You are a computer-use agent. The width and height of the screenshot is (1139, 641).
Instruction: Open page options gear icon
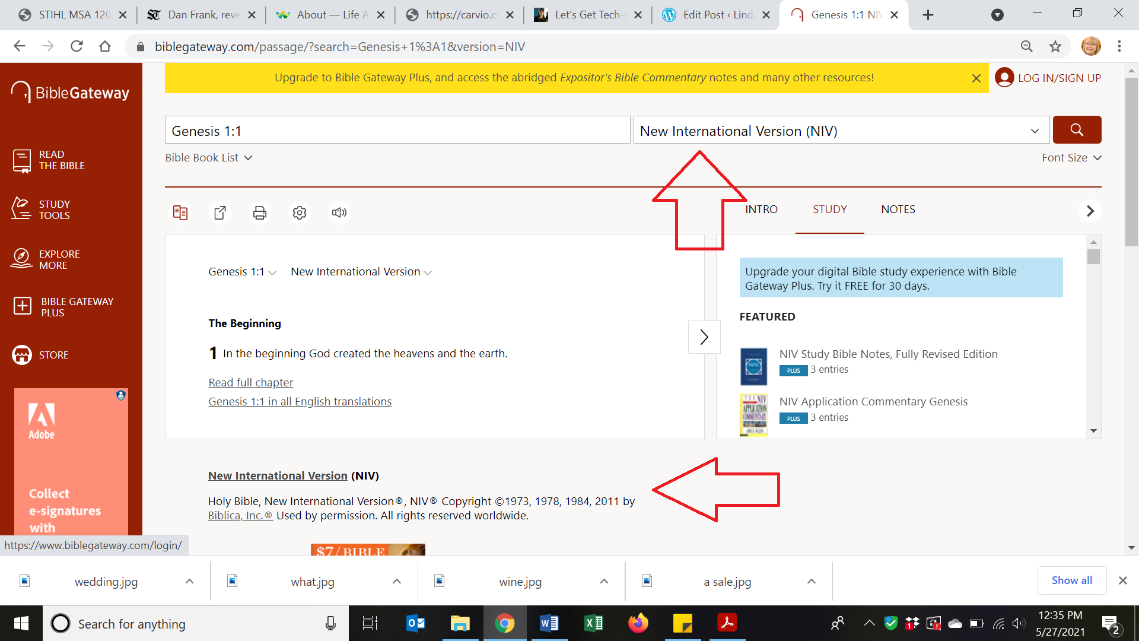(300, 212)
